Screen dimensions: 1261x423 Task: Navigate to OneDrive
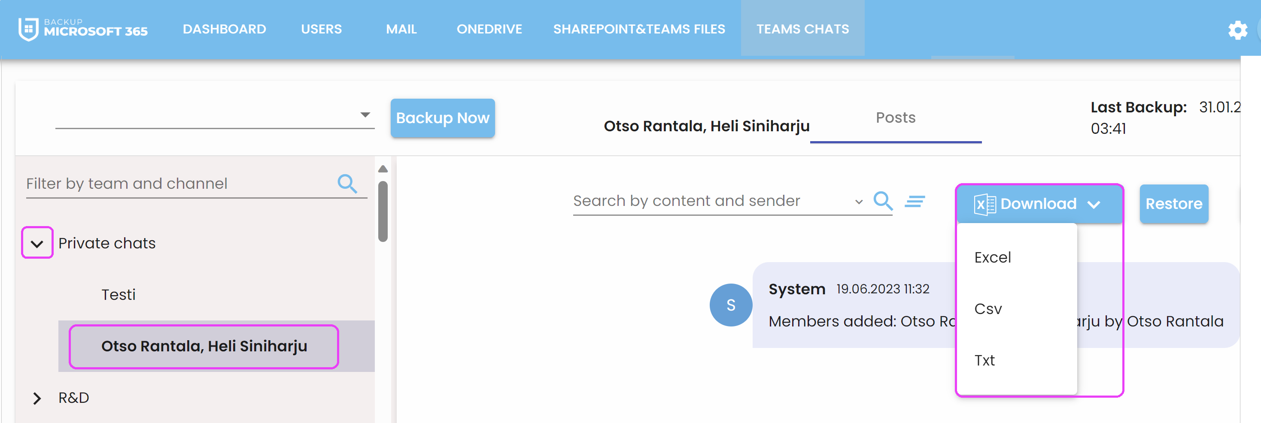(x=489, y=29)
